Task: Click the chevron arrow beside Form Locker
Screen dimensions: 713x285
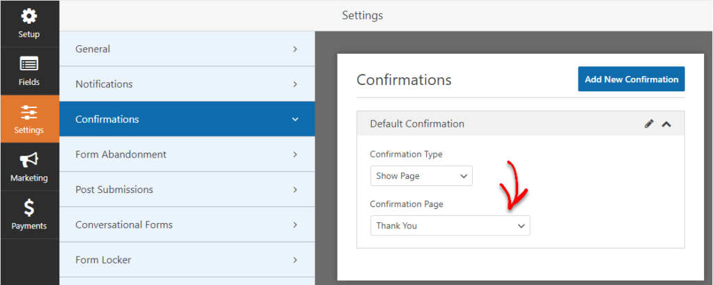Action: [x=295, y=260]
